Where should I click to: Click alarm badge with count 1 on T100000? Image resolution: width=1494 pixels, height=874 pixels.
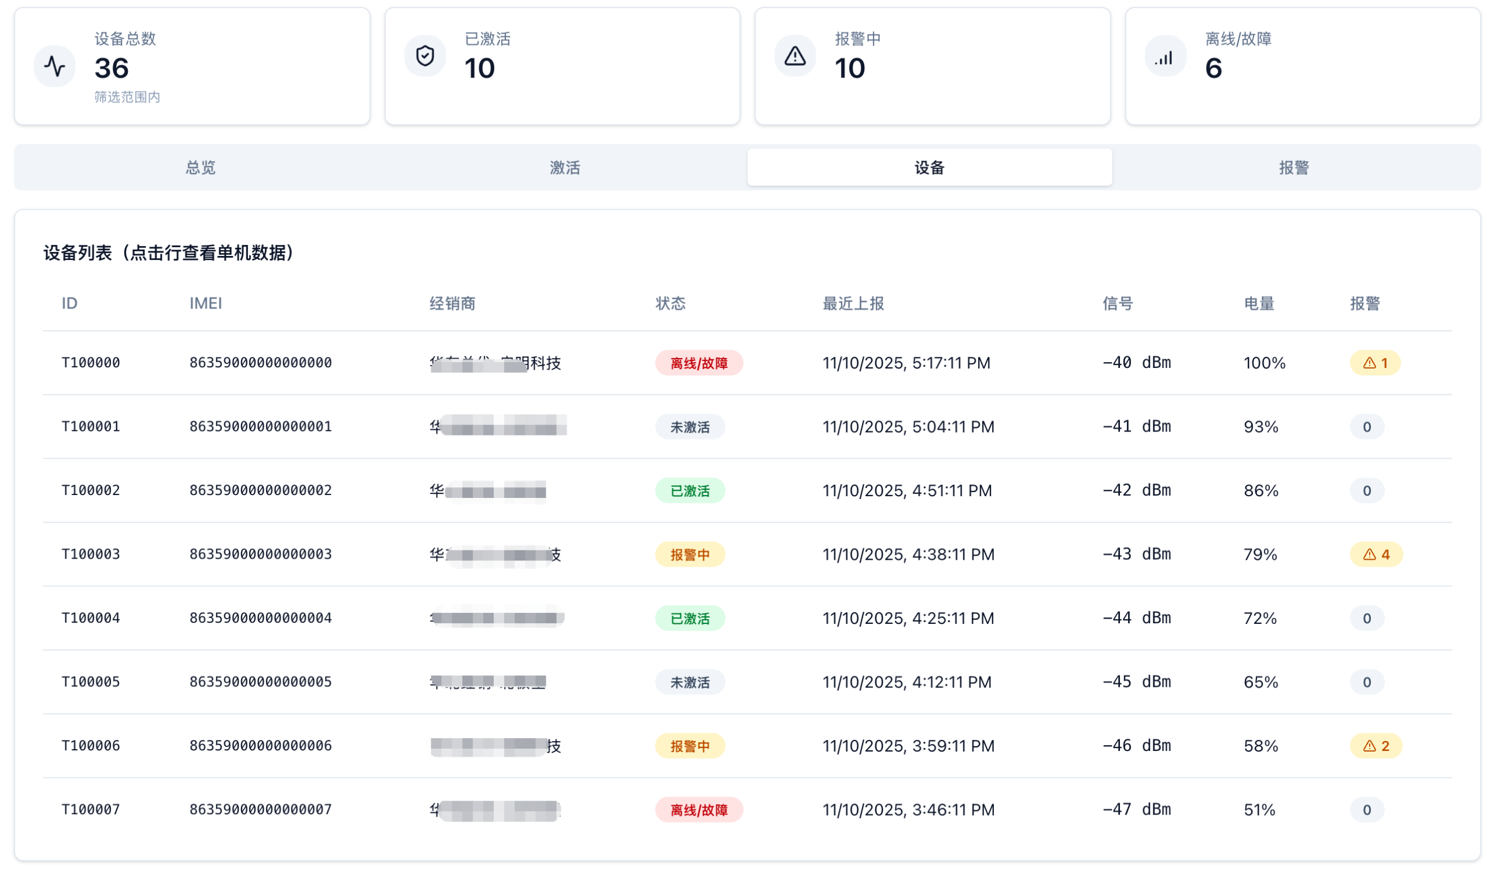click(x=1375, y=363)
